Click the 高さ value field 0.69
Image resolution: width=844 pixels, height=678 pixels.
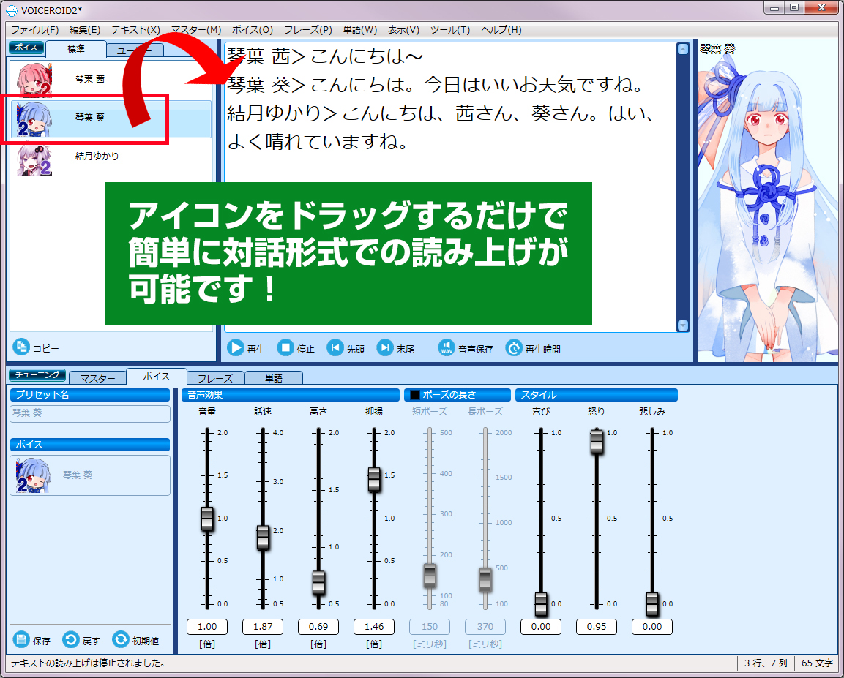pyautogui.click(x=318, y=626)
